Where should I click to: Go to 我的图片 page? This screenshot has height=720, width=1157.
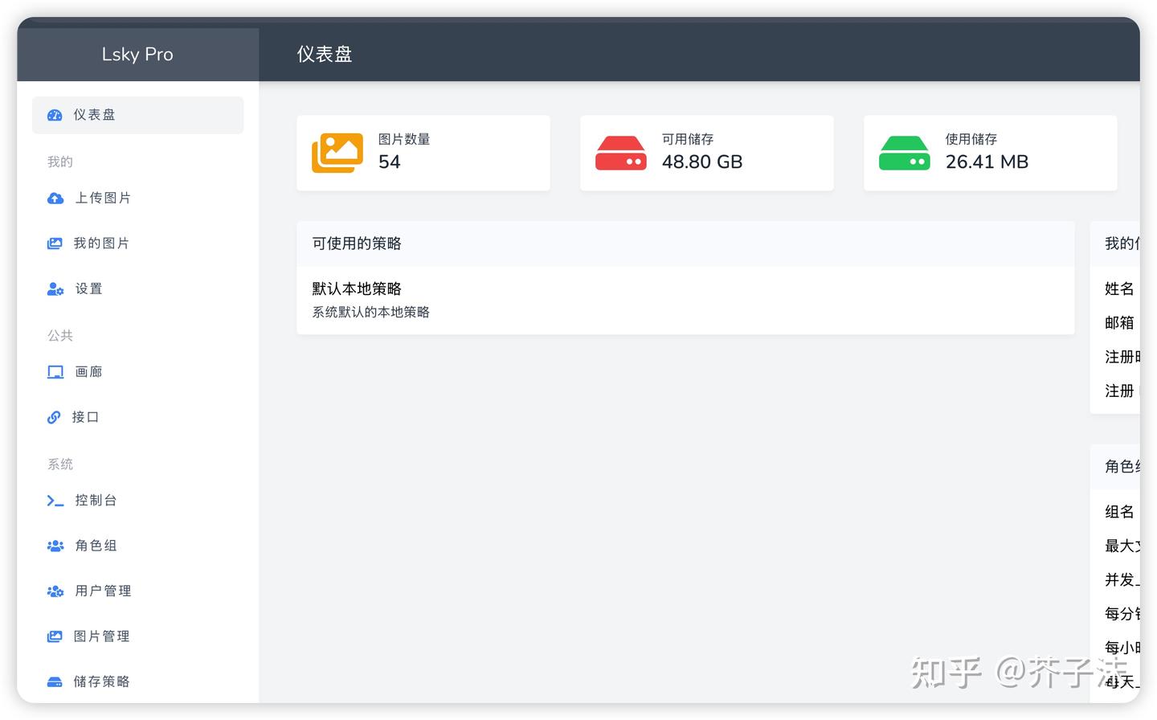click(138, 243)
